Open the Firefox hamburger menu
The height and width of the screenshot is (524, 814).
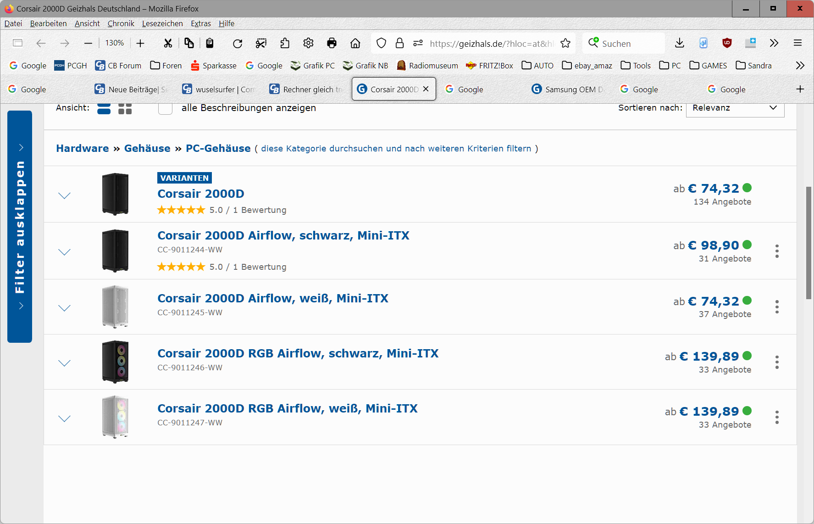tap(797, 43)
